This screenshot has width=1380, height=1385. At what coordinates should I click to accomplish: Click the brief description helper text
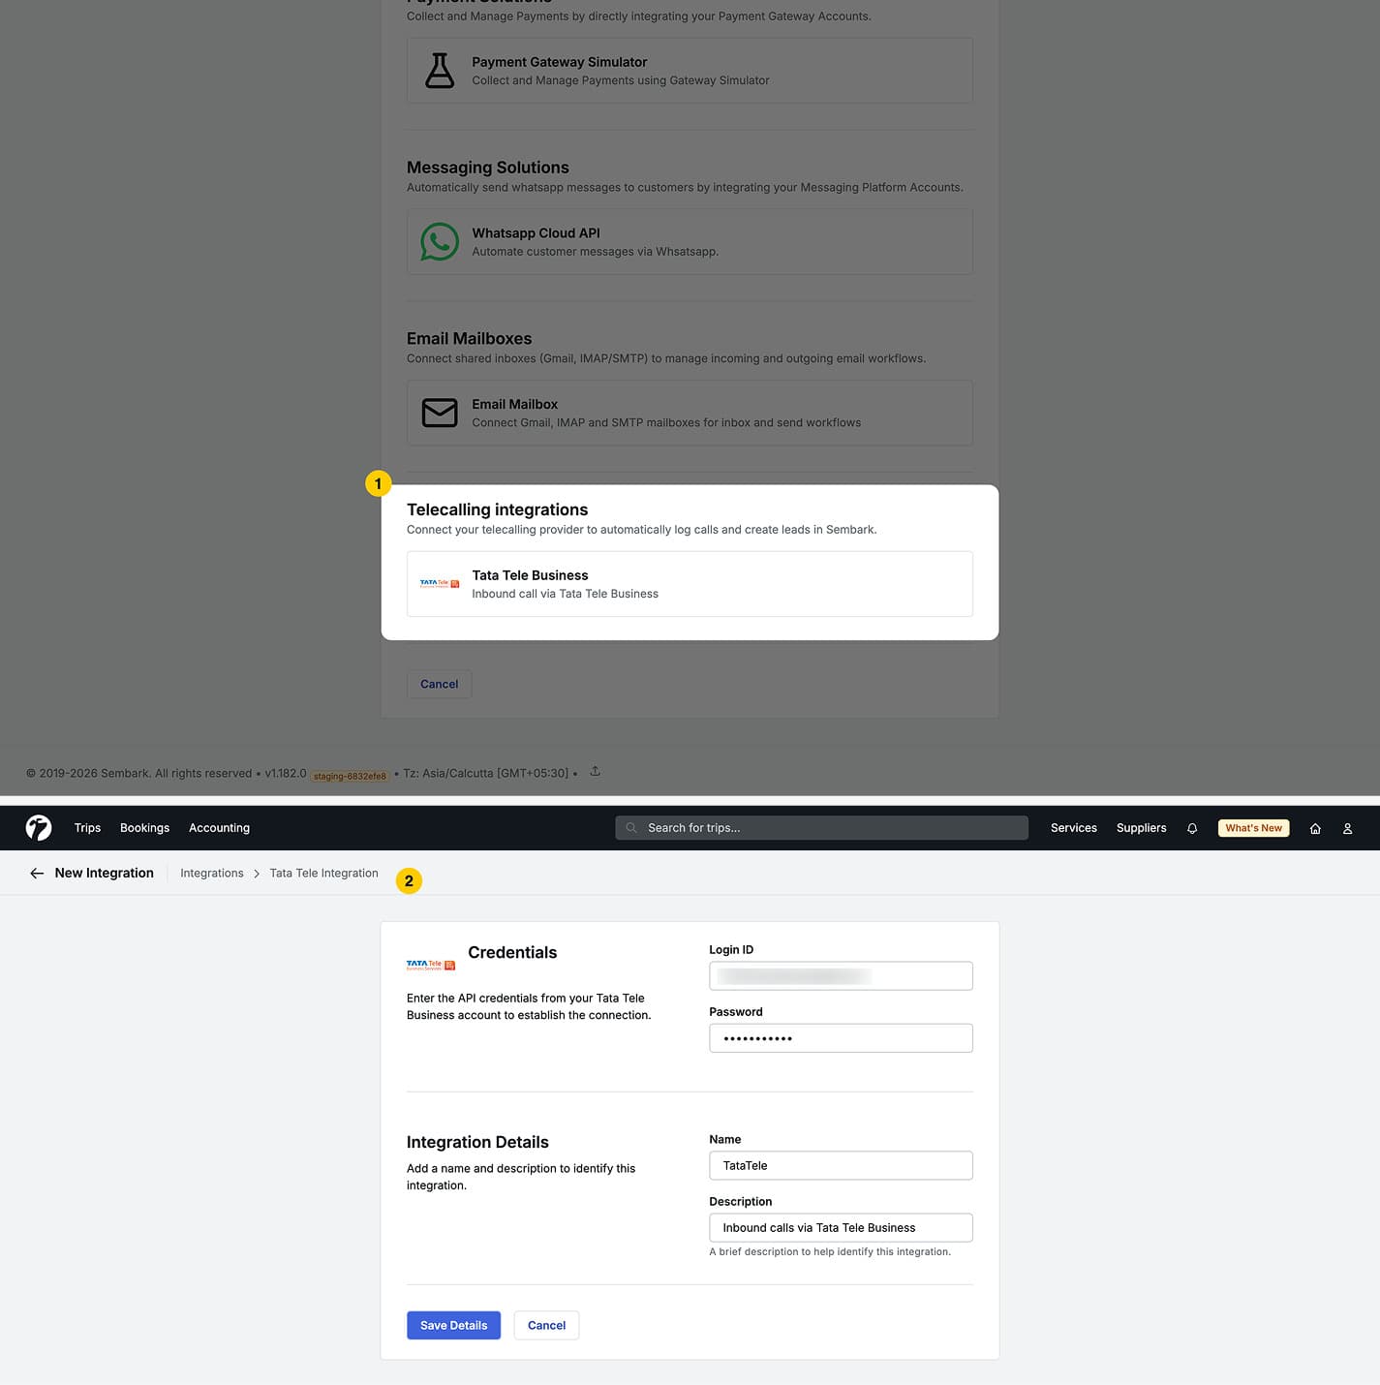pyautogui.click(x=830, y=1251)
